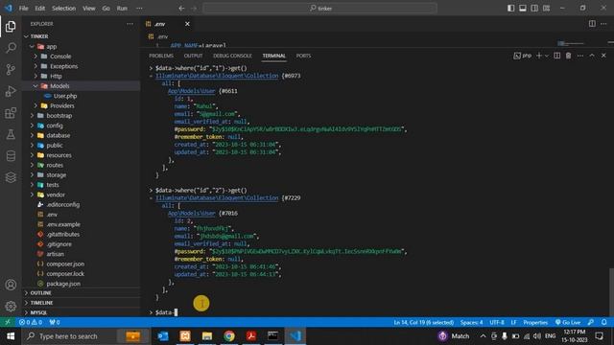Open the notifications bell in status bar
Viewport: 614px width, 345px height.
point(603,322)
